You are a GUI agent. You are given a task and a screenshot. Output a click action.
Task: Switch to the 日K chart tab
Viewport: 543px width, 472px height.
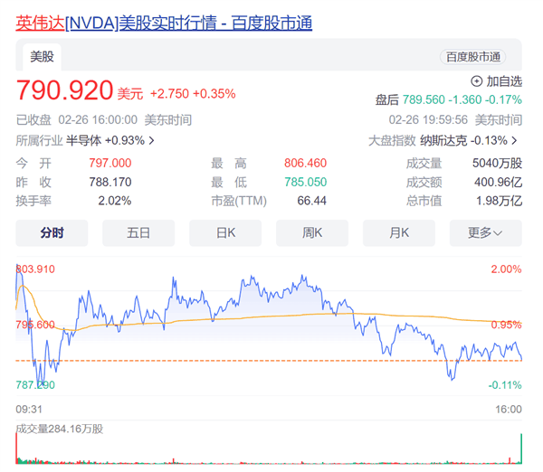click(x=225, y=233)
